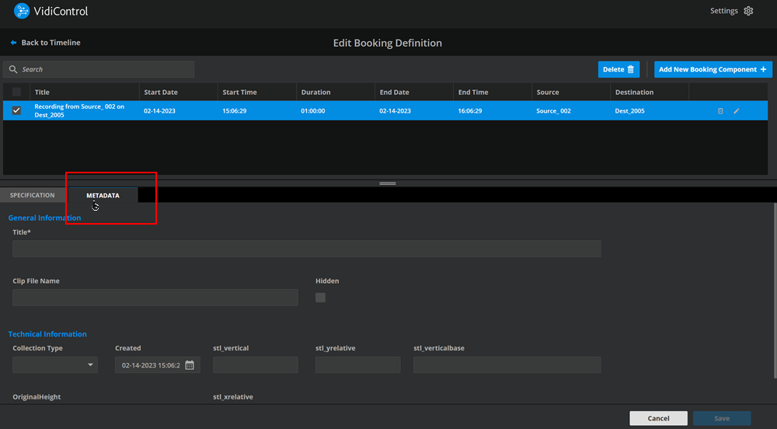This screenshot has width=777, height=429.
Task: Select the Metadata tab
Action: (x=103, y=195)
